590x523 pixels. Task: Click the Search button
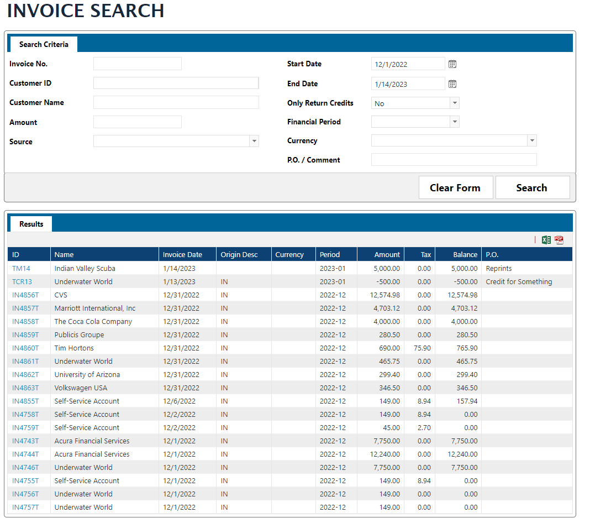(532, 188)
